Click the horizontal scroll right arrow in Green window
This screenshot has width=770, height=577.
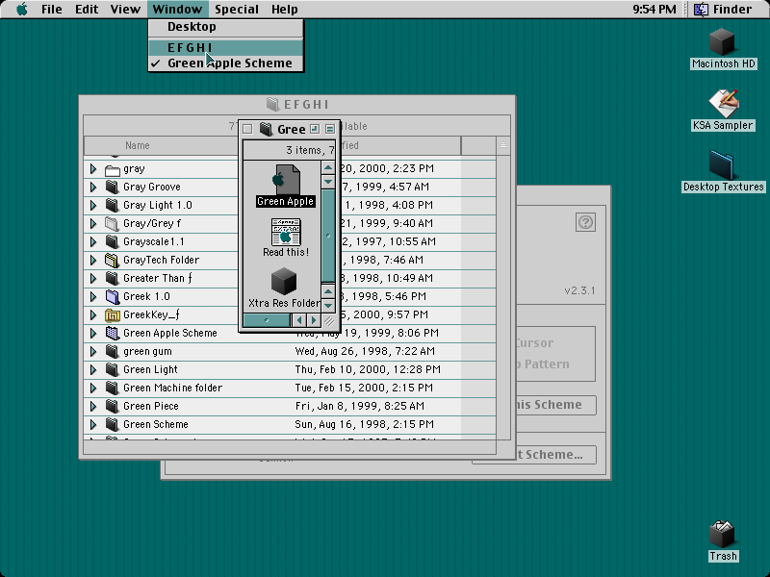(314, 321)
